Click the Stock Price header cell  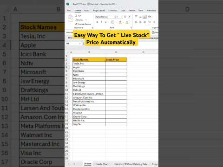click(116, 60)
